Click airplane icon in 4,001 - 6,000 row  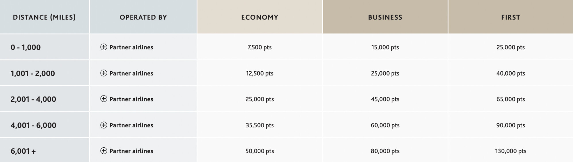tap(103, 125)
